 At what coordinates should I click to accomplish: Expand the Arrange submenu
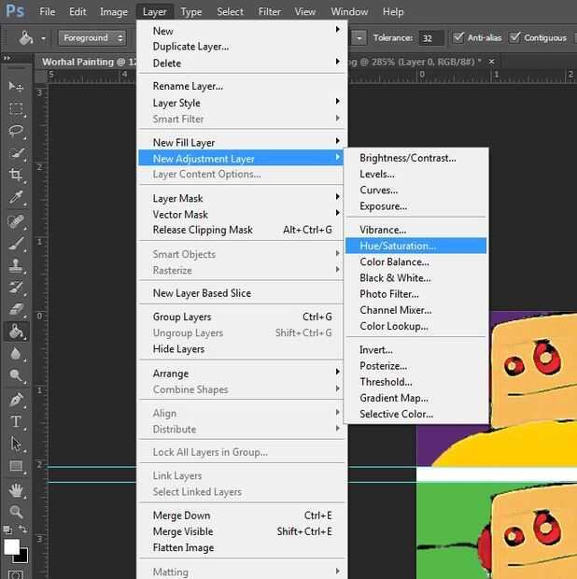243,374
